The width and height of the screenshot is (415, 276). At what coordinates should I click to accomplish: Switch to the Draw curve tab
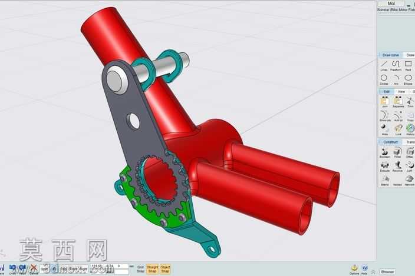click(390, 55)
